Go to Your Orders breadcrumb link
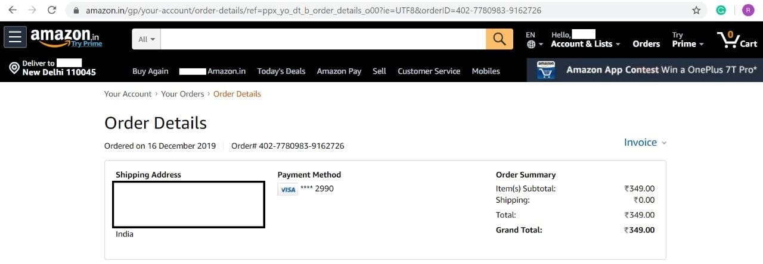 [x=182, y=94]
